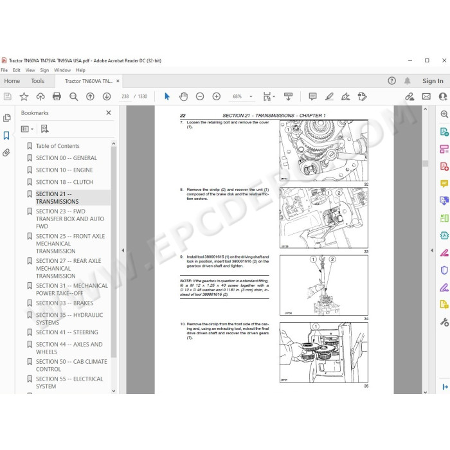
Task: Open the Sign document tool
Action: pos(346,96)
